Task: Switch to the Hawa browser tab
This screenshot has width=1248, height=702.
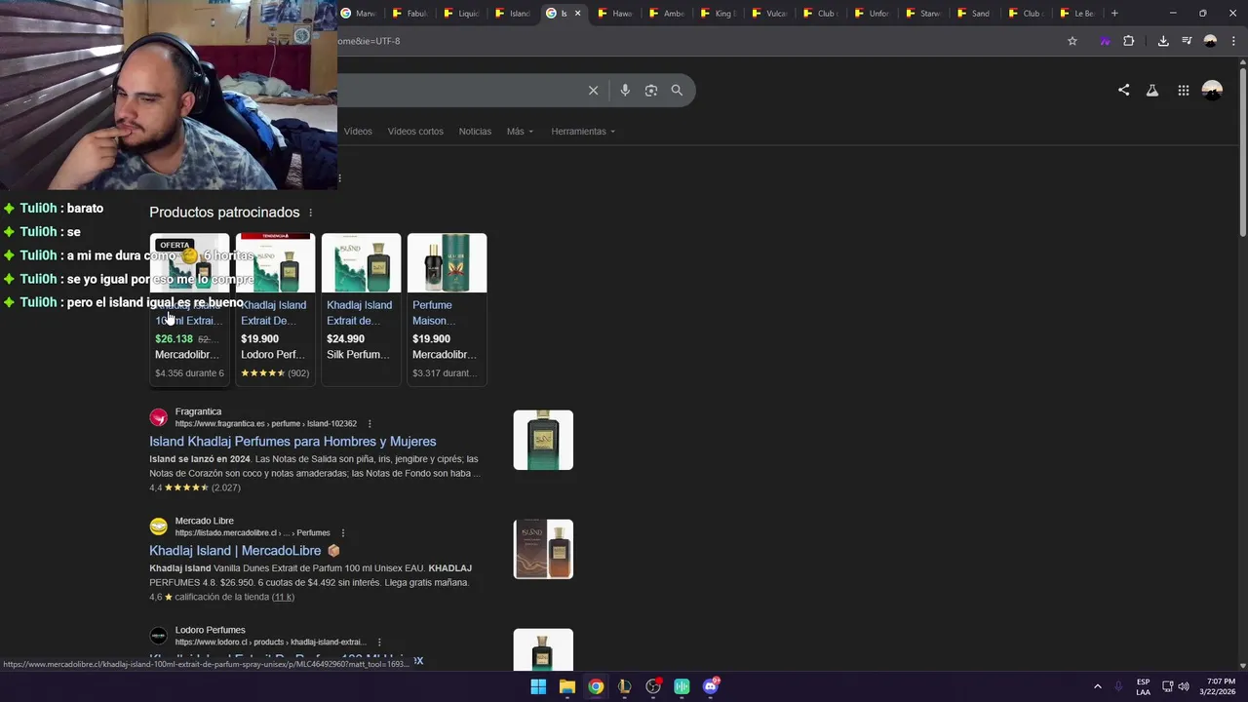Action: 617,14
